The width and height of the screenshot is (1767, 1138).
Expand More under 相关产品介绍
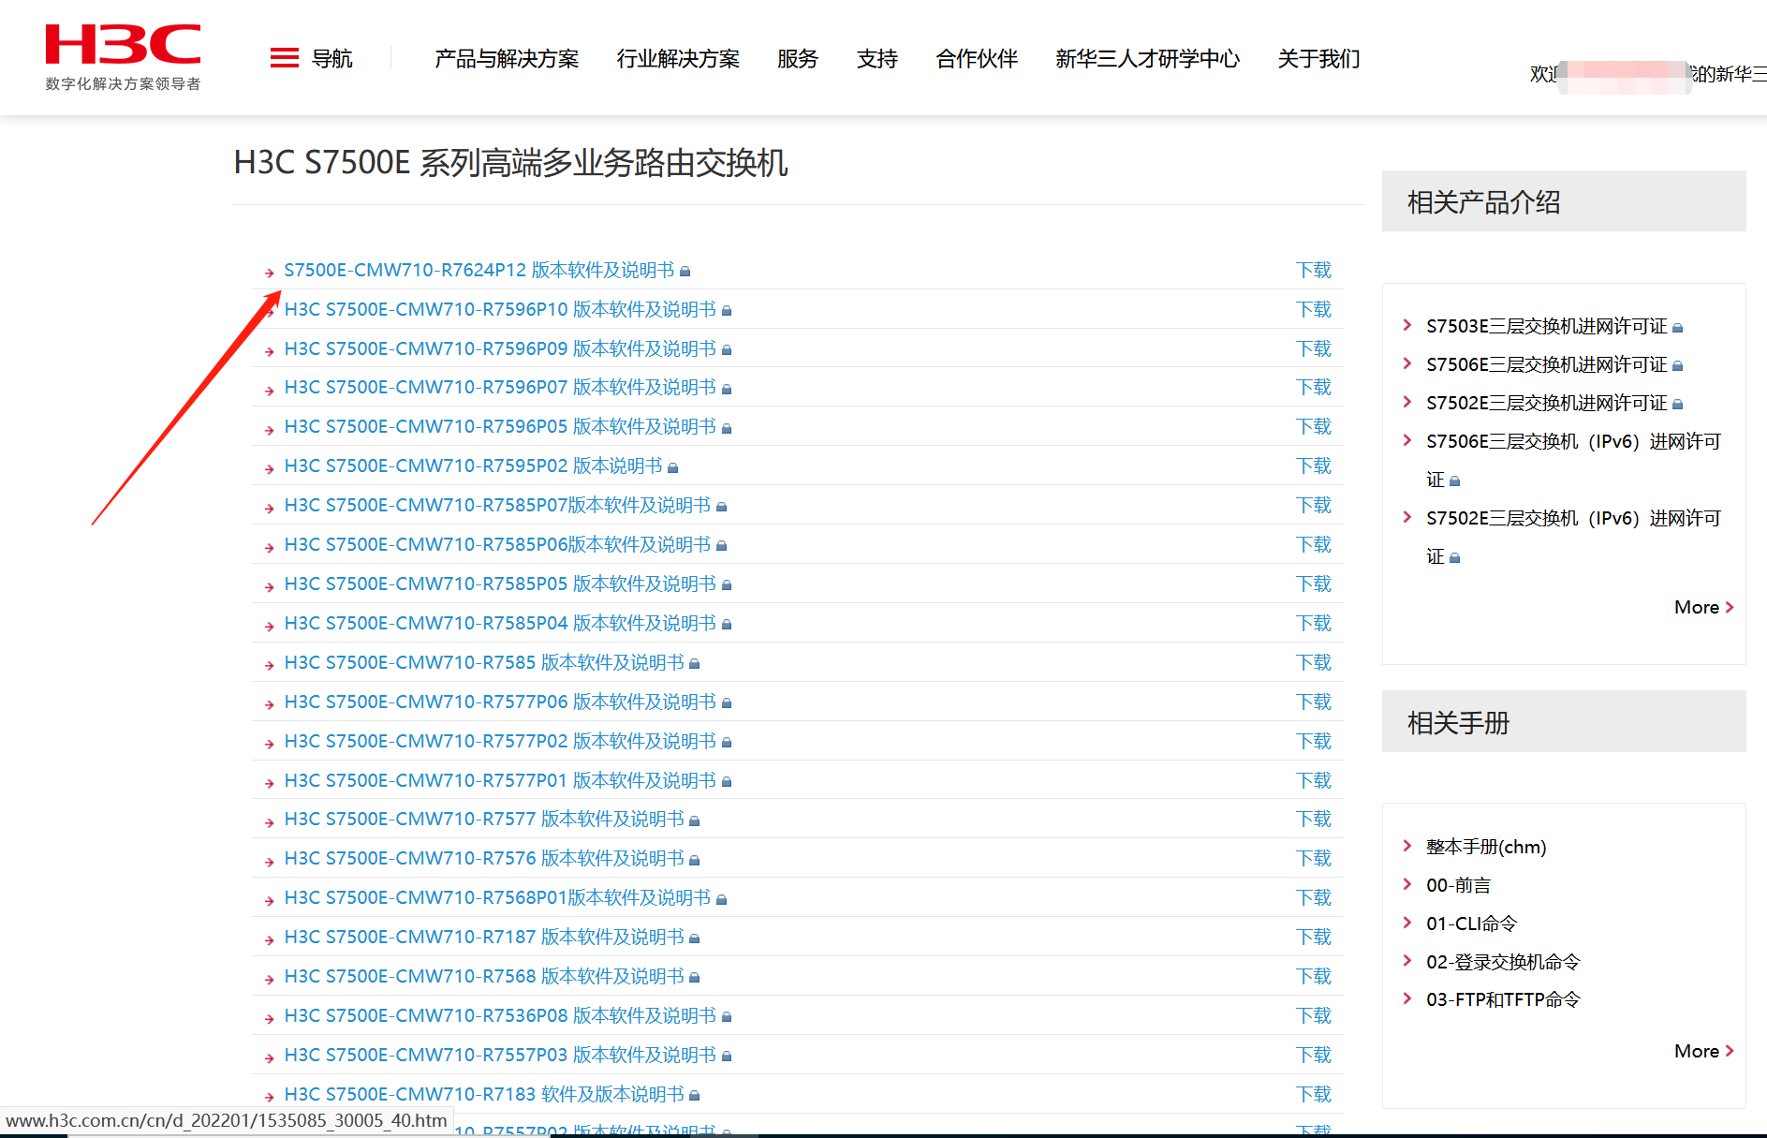pyautogui.click(x=1704, y=608)
